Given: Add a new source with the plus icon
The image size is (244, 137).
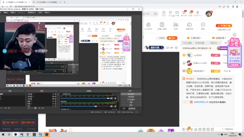Looking at the screenshot, I should pyautogui.click(x=29, y=108).
